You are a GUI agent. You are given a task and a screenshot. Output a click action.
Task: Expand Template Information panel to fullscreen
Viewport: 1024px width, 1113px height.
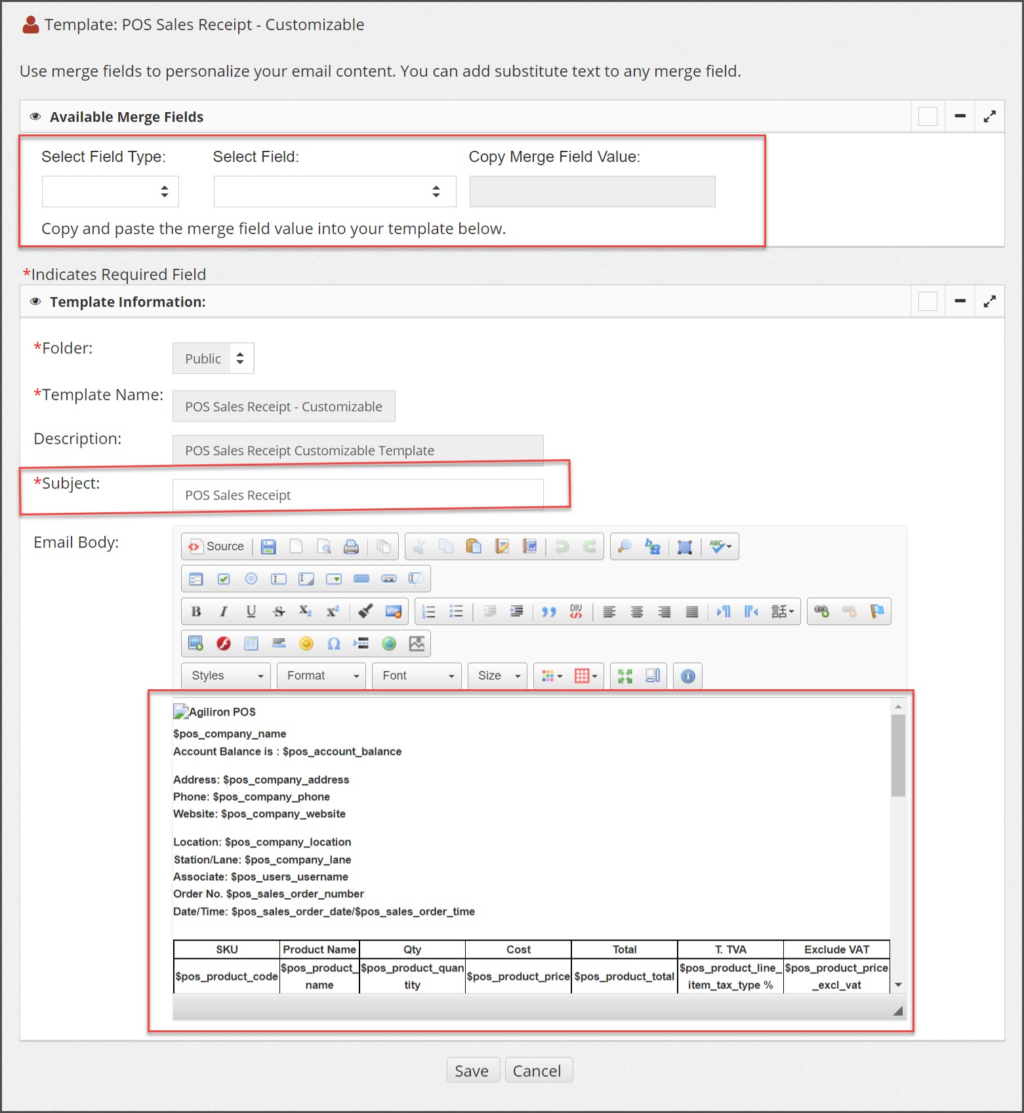click(x=990, y=302)
